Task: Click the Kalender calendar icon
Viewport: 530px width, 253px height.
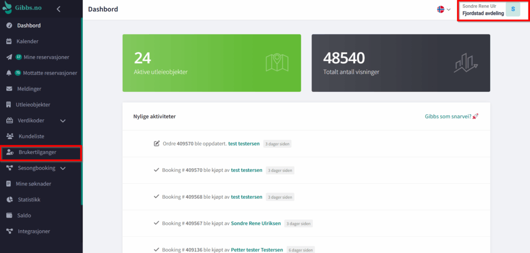Action: [9, 41]
